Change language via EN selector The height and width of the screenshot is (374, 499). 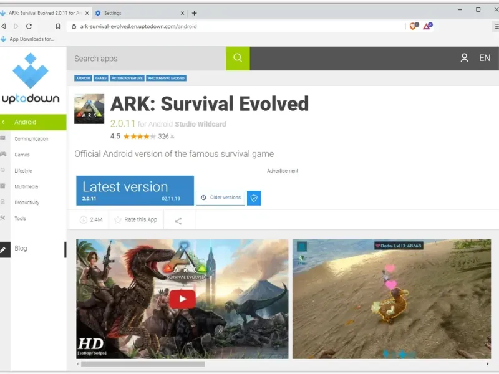[x=485, y=58]
